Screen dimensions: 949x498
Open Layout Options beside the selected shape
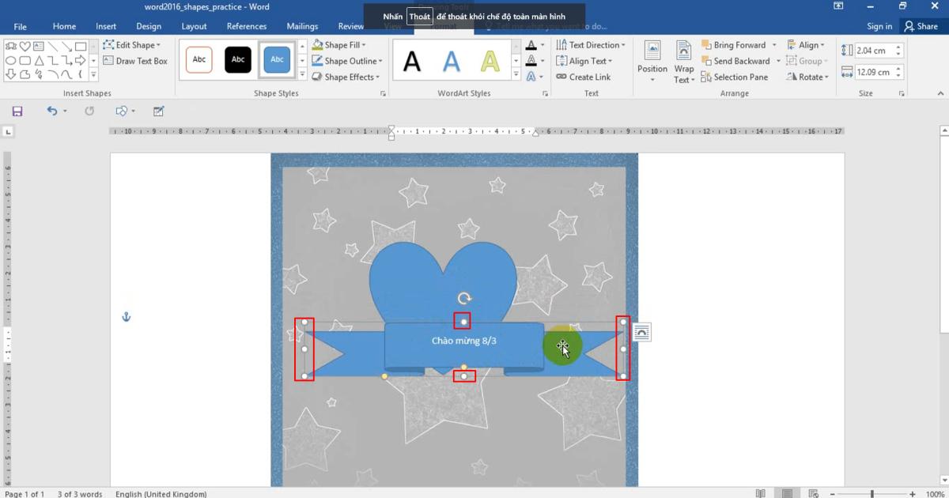pyautogui.click(x=641, y=333)
